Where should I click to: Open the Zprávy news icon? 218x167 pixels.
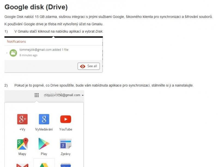coord(66,144)
